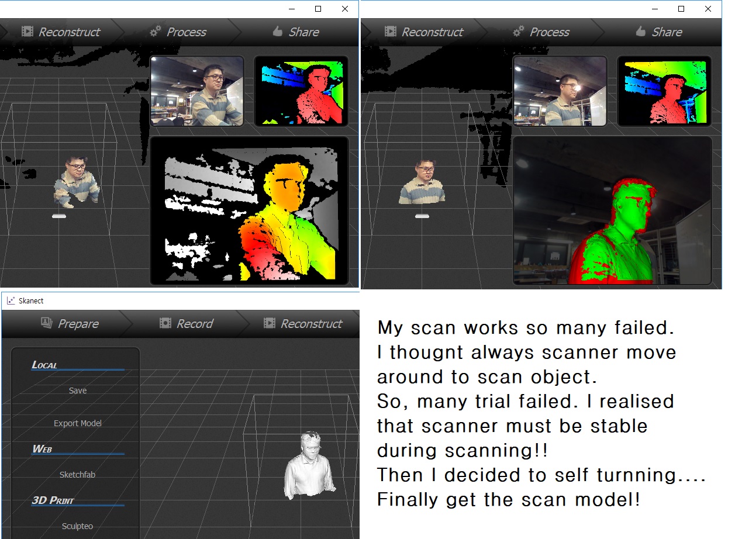The image size is (735, 539).
Task: Open Record tab in bottom Skanect window
Action: (187, 323)
